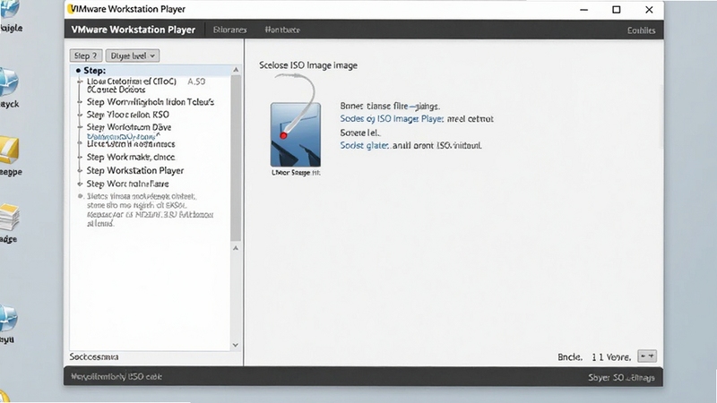Click the middle up arrow in the scrollbar

236,248
